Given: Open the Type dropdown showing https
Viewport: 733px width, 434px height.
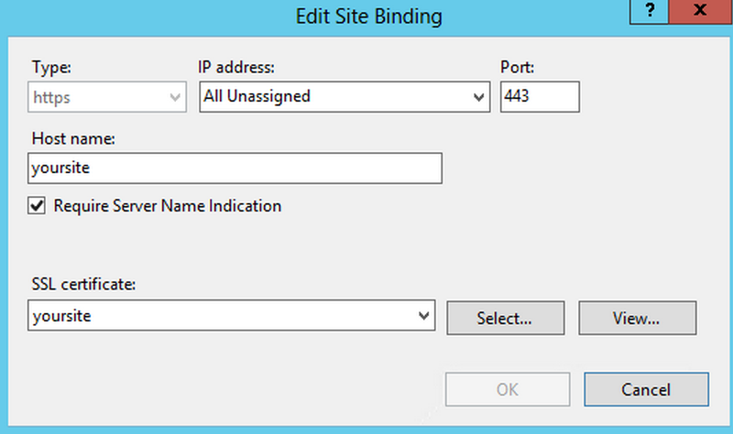Looking at the screenshot, I should coord(107,96).
